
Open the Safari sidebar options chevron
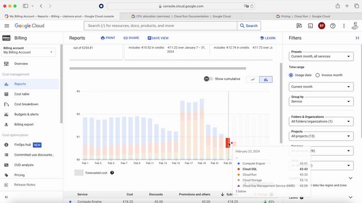click(33, 6)
